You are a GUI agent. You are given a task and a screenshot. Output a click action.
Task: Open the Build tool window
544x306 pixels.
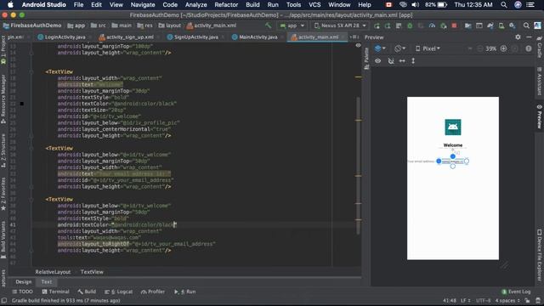point(87,292)
